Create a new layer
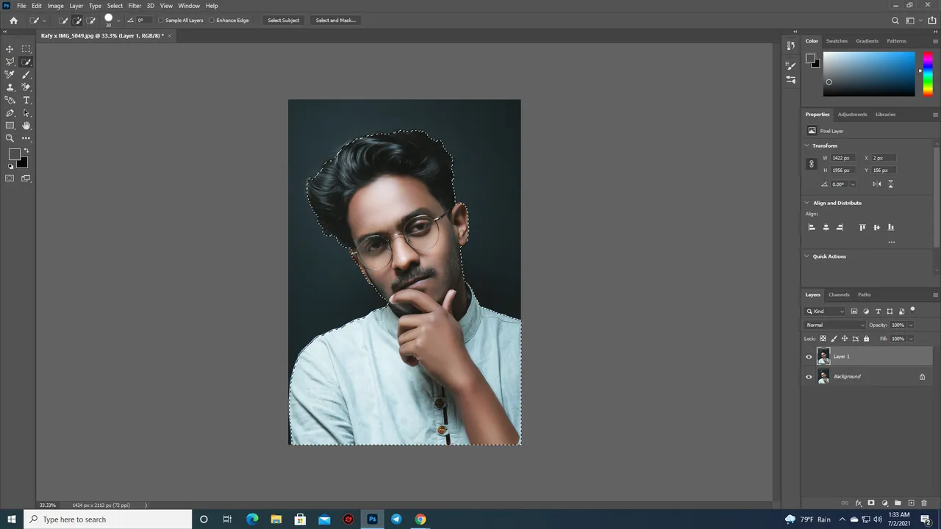The width and height of the screenshot is (941, 529). tap(911, 503)
